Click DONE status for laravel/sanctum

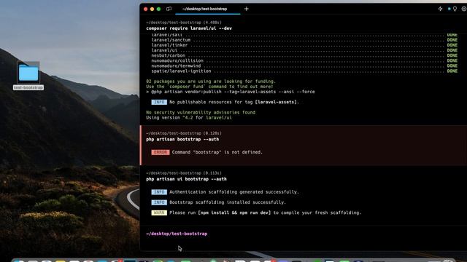coord(452,40)
